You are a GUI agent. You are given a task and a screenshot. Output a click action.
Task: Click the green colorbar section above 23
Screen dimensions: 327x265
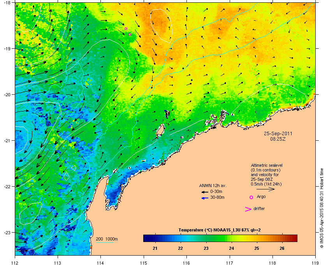206,238
